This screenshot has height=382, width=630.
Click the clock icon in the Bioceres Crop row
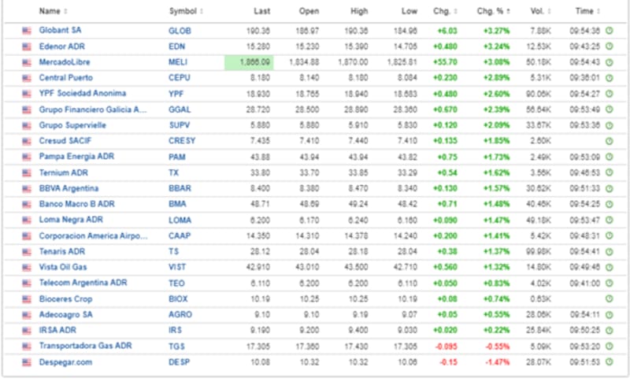click(610, 299)
